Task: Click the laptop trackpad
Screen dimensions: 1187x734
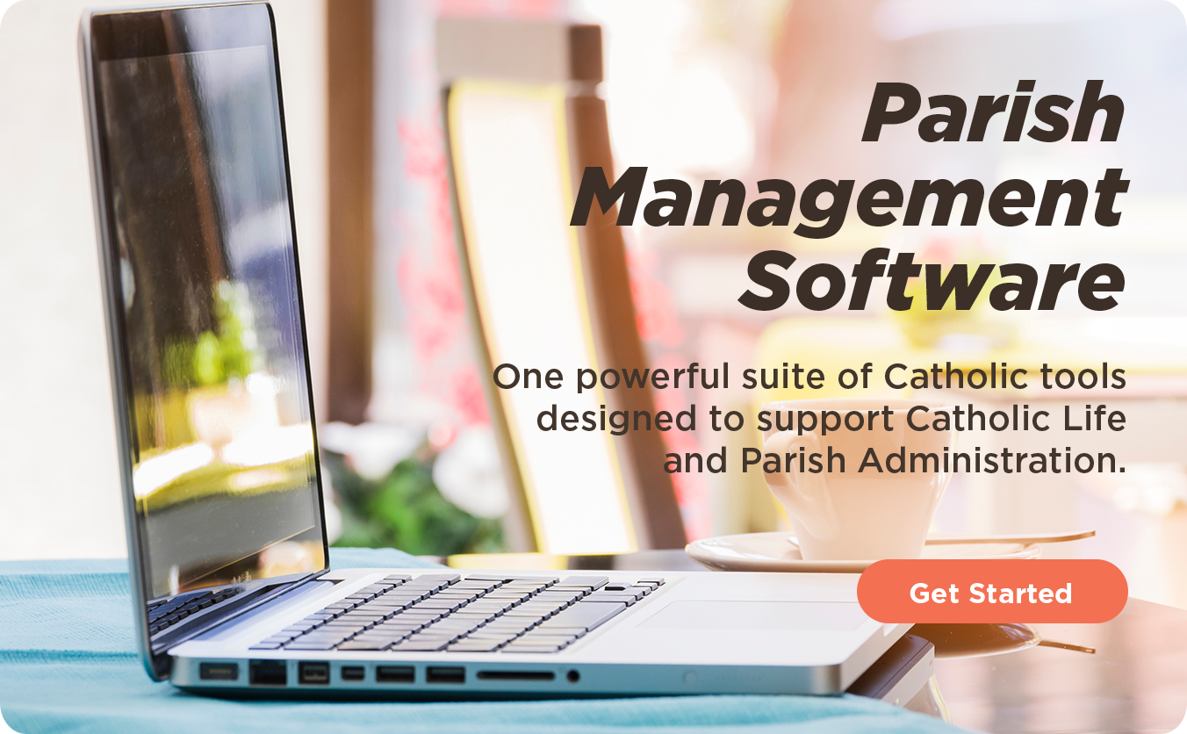Action: (755, 615)
